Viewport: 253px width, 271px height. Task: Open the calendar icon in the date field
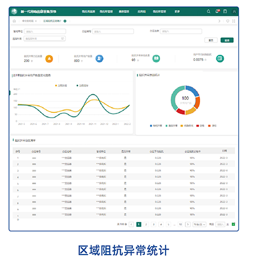pyautogui.click(x=63, y=38)
